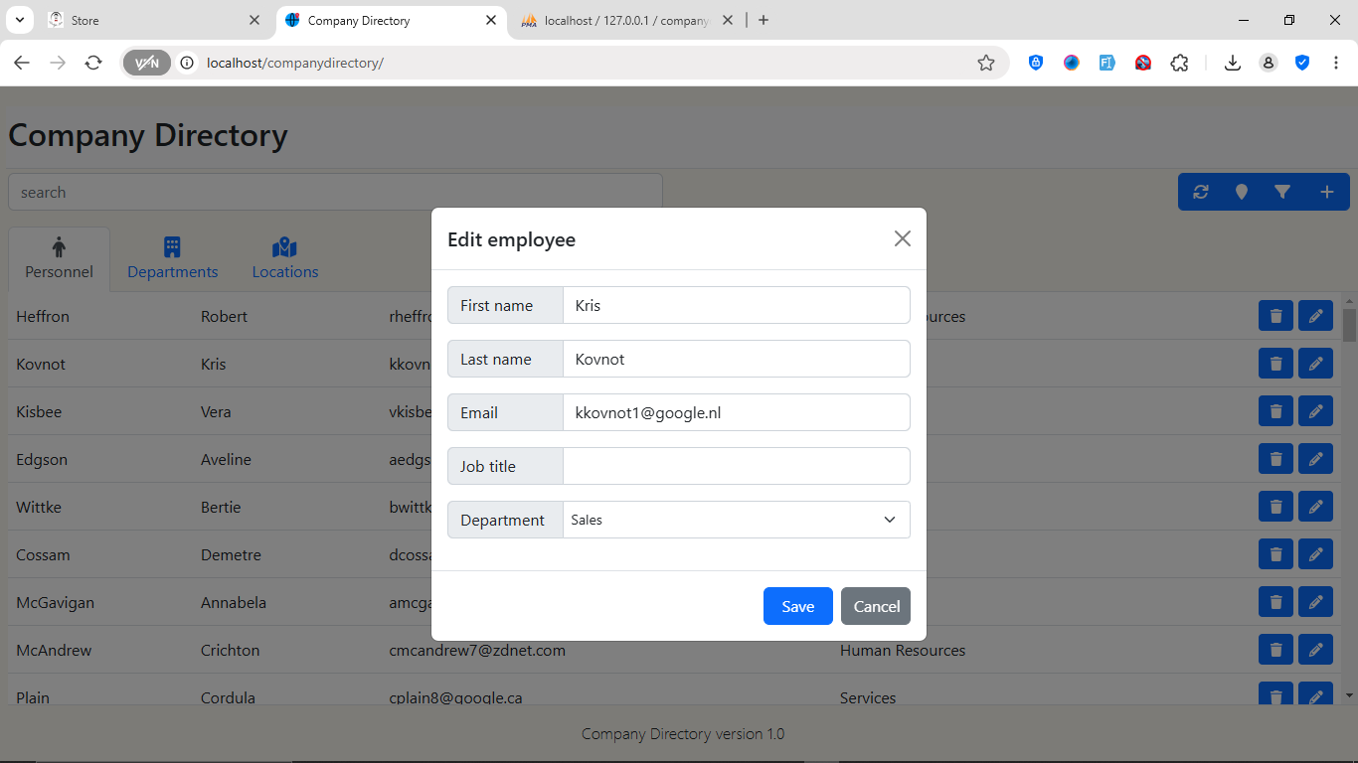Switch to the Departments tab
Image resolution: width=1358 pixels, height=763 pixels.
tap(172, 258)
